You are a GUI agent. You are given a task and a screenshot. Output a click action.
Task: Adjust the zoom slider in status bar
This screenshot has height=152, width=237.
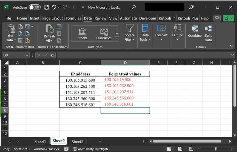coord(216,149)
